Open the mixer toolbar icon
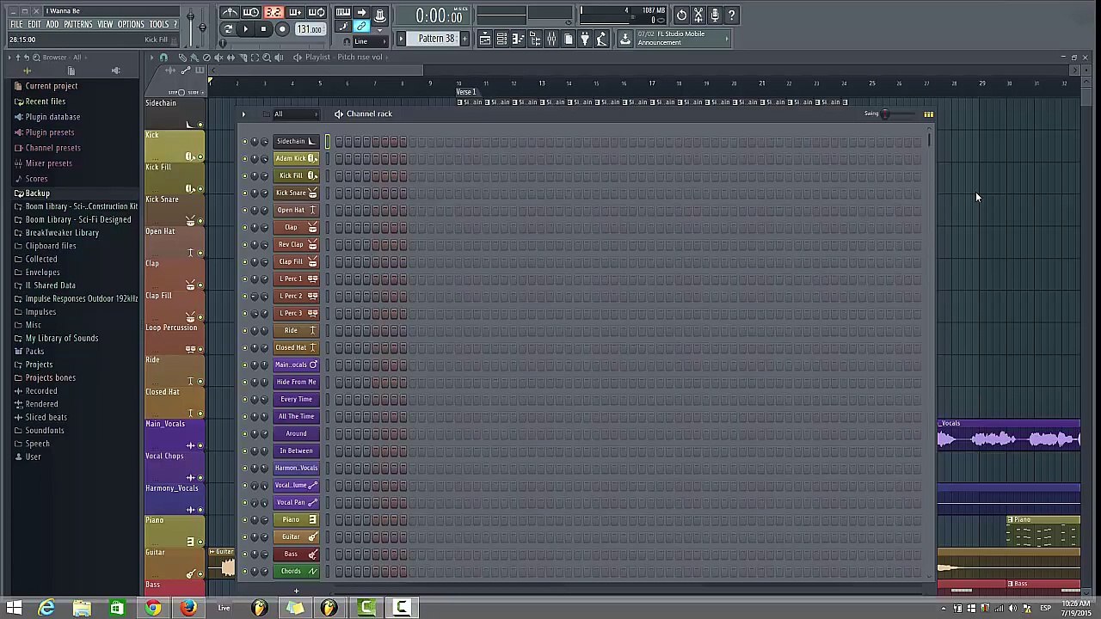Screen dimensions: 1101x619 [x=551, y=39]
